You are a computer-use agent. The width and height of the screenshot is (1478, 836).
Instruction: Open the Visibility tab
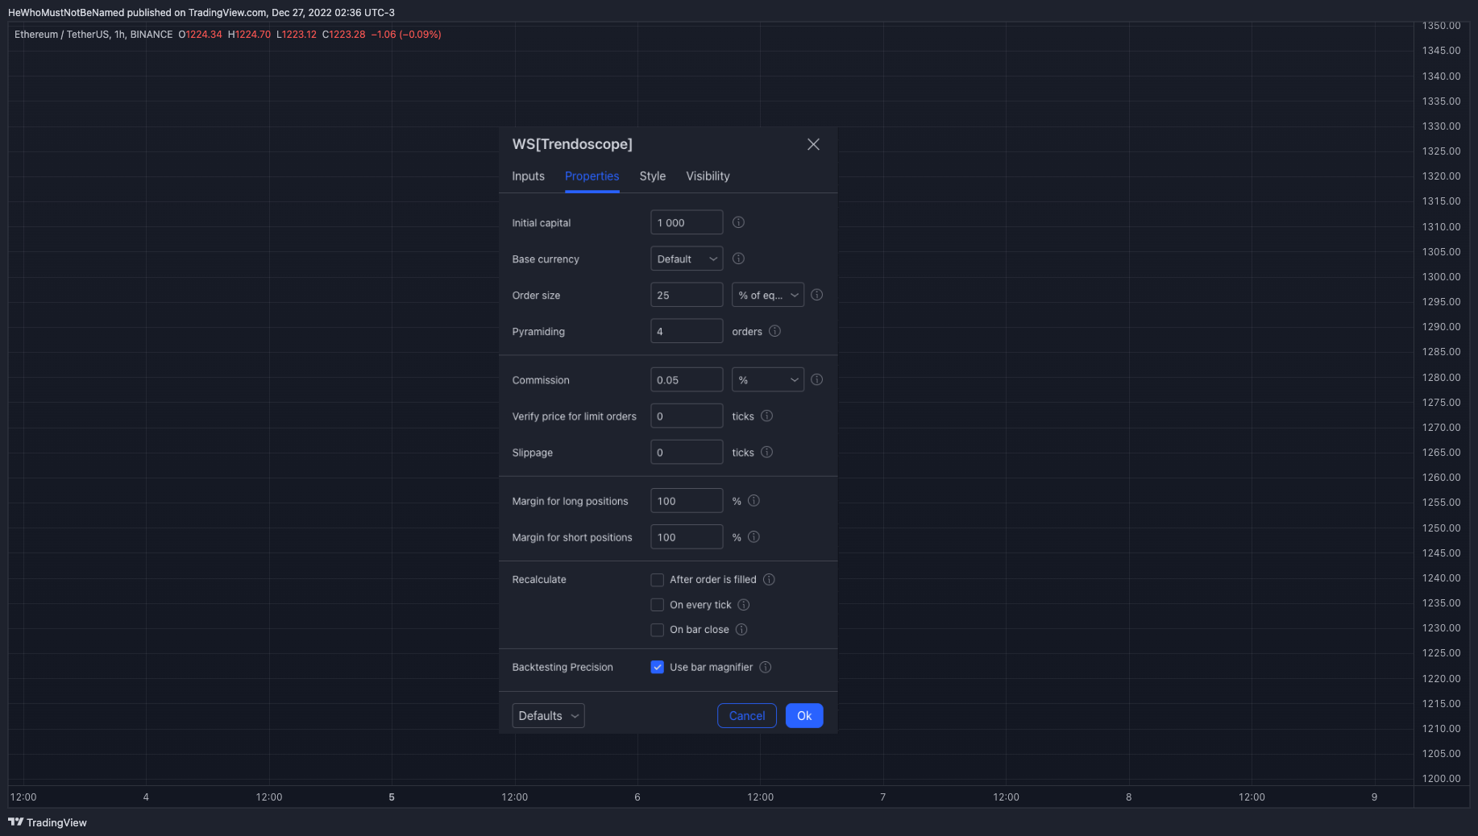[708, 176]
